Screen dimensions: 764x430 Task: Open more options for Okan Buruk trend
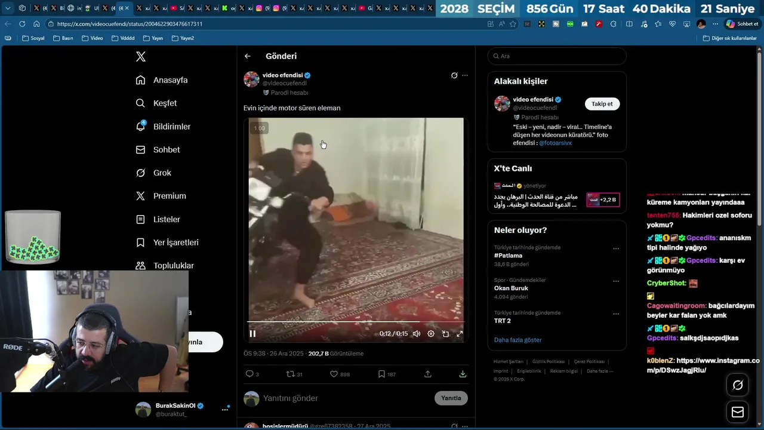[x=616, y=281]
